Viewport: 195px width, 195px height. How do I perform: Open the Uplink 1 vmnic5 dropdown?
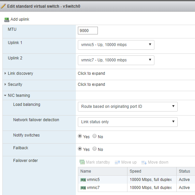(116, 45)
